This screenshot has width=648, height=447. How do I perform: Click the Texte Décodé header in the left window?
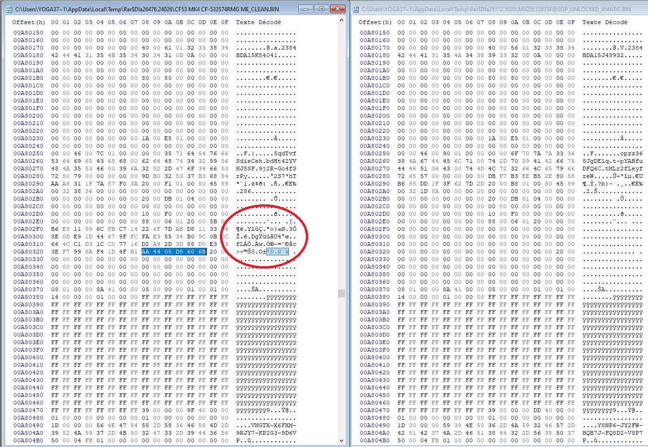pos(258,22)
